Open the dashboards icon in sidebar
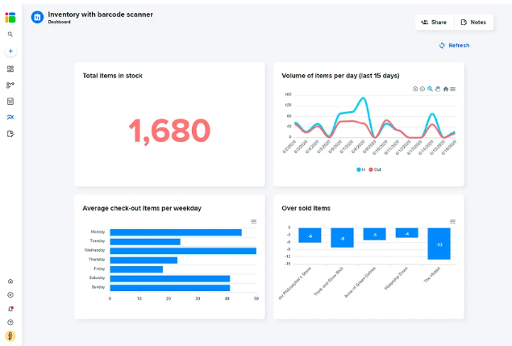The image size is (512, 346). [10, 69]
